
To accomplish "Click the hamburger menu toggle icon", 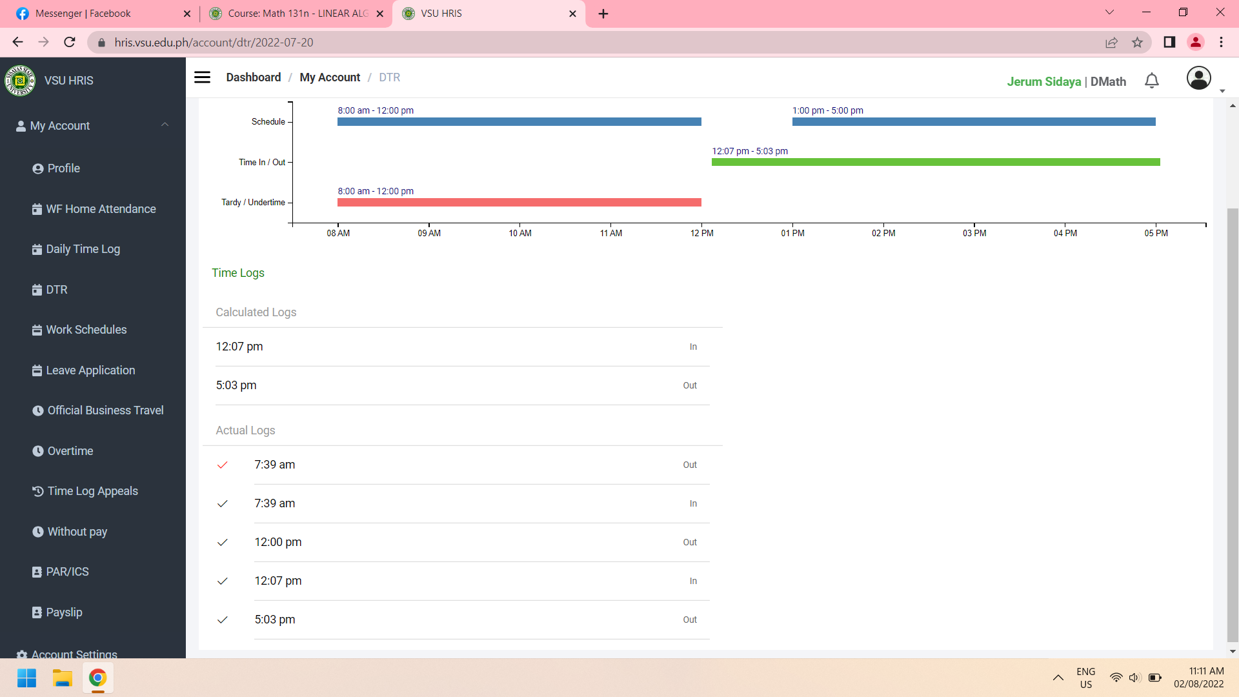I will pyautogui.click(x=202, y=77).
